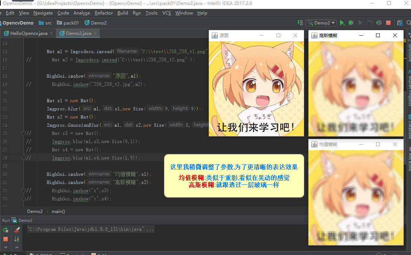The height and width of the screenshot is (255, 411).
Task: Click the Java icon of the 高斯模糊 window
Action: [x=314, y=35]
